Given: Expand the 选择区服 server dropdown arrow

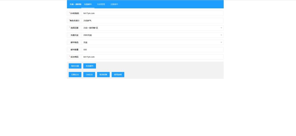Looking at the screenshot, I should (x=221, y=28).
